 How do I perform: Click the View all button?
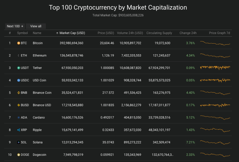[36, 26]
